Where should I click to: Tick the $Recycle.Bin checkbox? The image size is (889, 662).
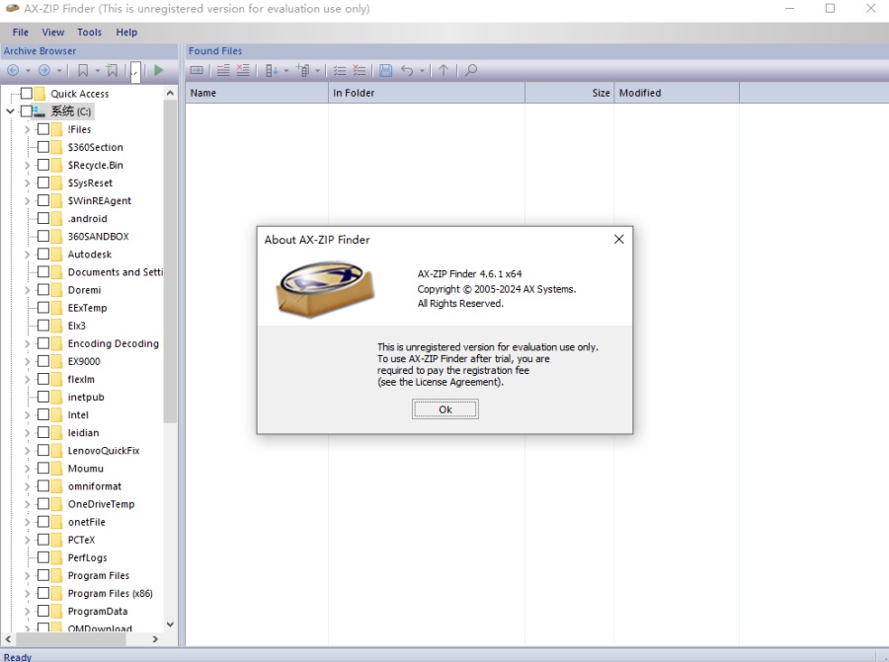click(x=43, y=165)
